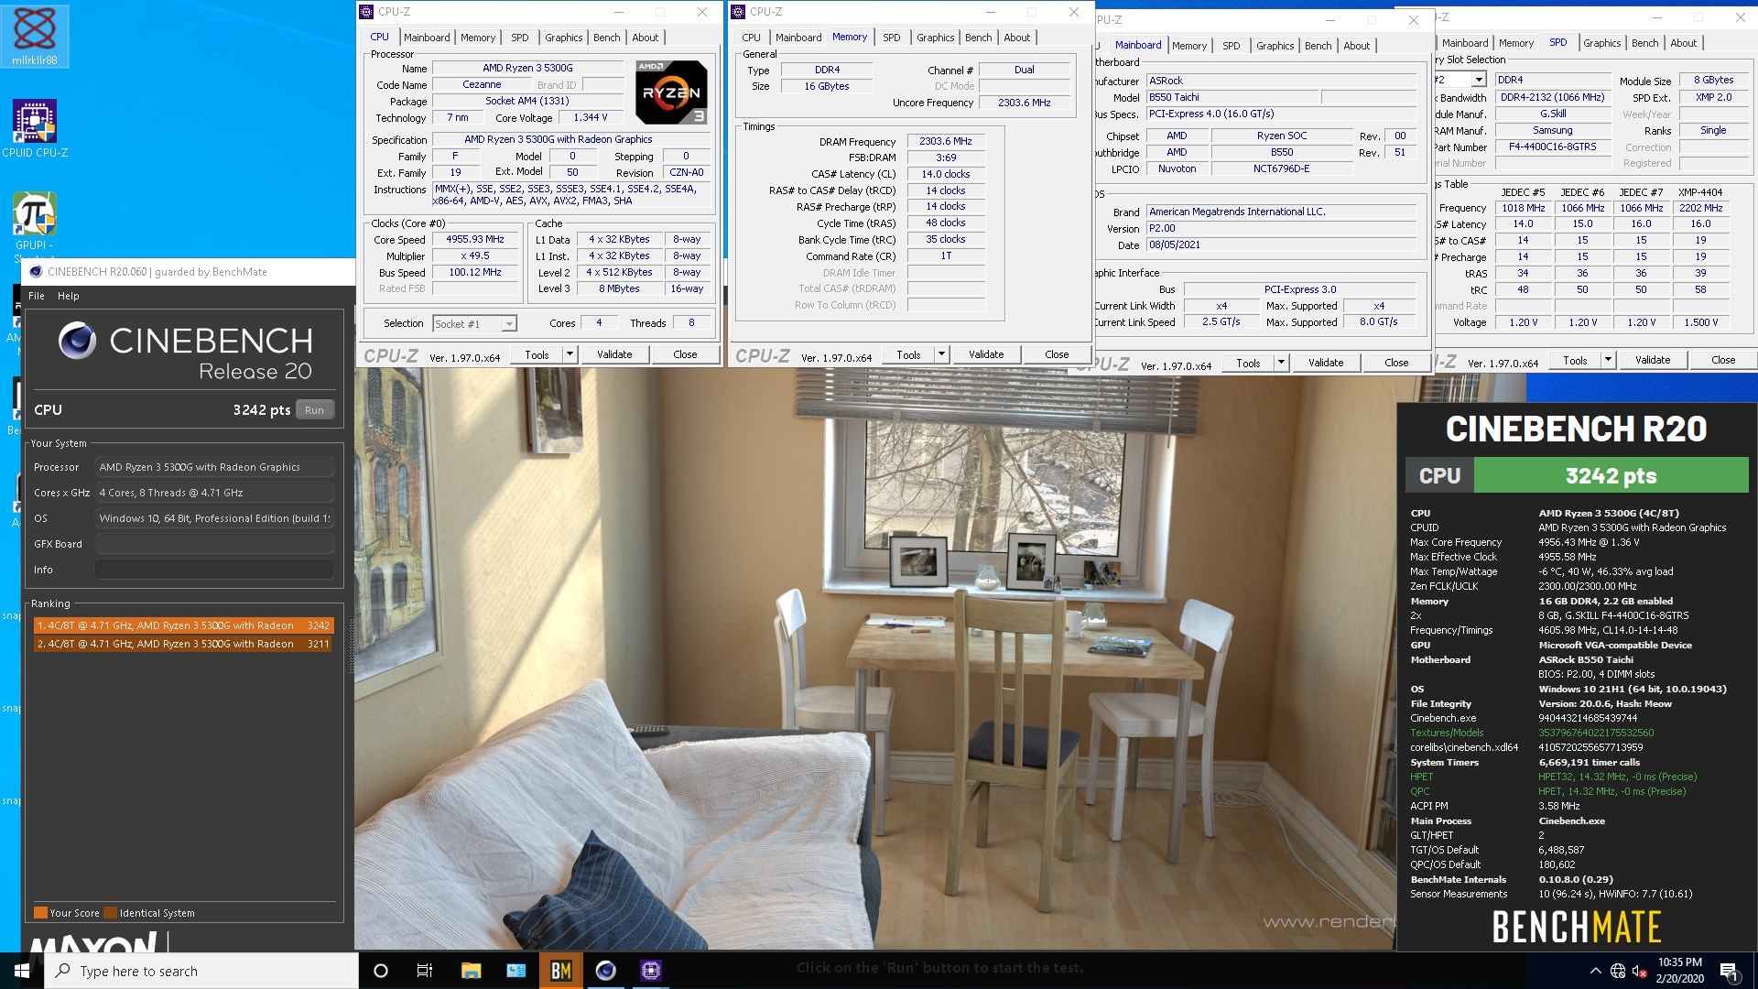Viewport: 1758px width, 989px height.
Task: Click Validate in SPD CPU-Z window
Action: (x=1653, y=360)
